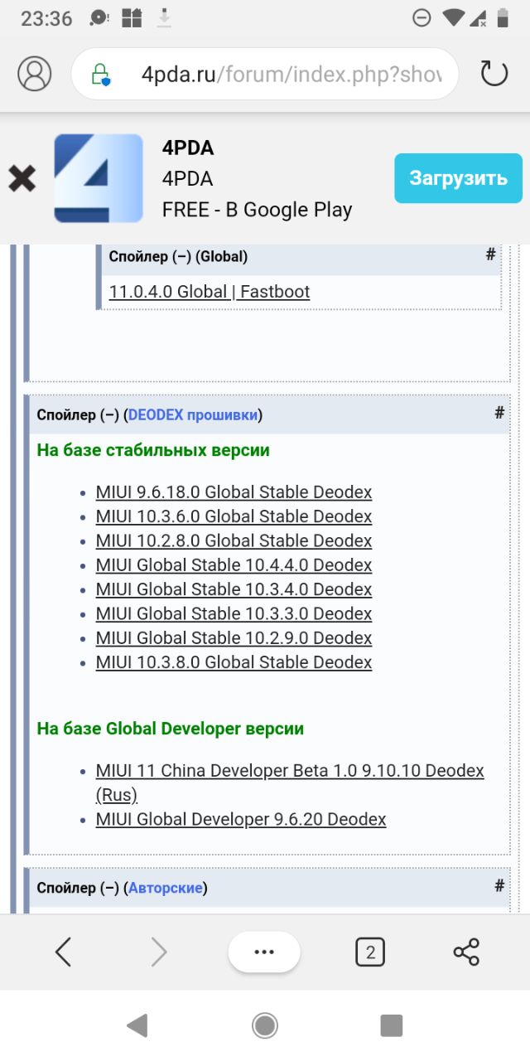Tap the battery status icon
Screen dimensions: 530x1061
pos(503,17)
